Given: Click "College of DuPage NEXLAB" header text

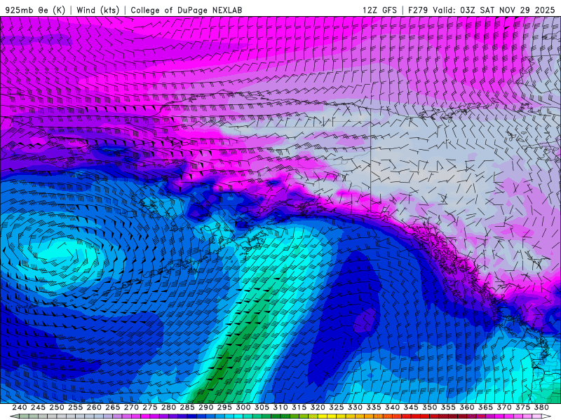Looking at the screenshot, I should point(187,10).
